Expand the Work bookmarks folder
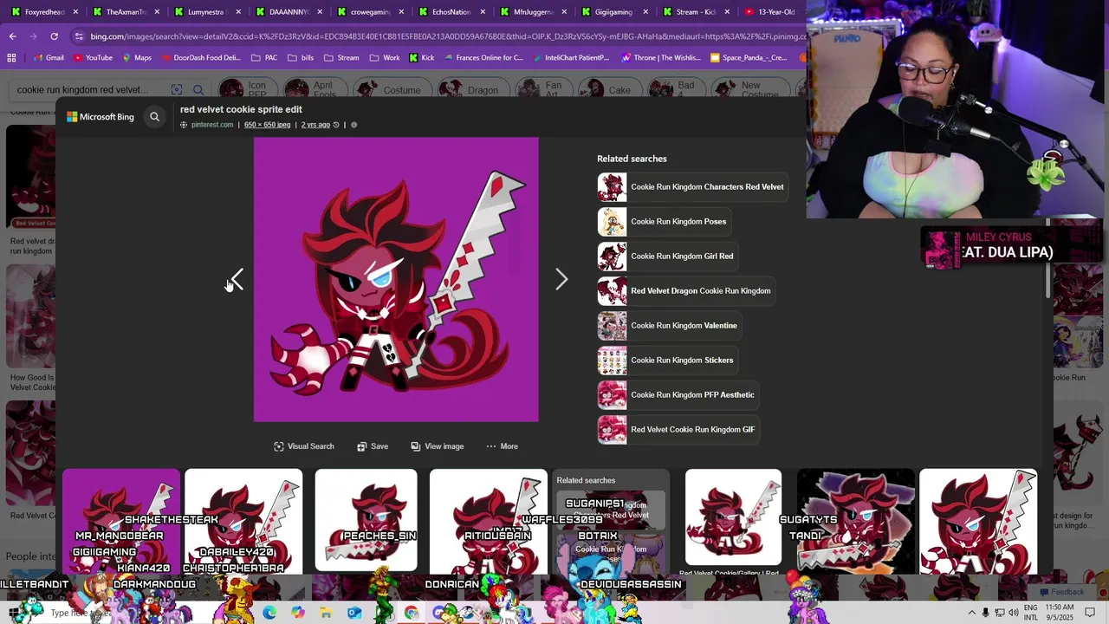 coord(385,58)
